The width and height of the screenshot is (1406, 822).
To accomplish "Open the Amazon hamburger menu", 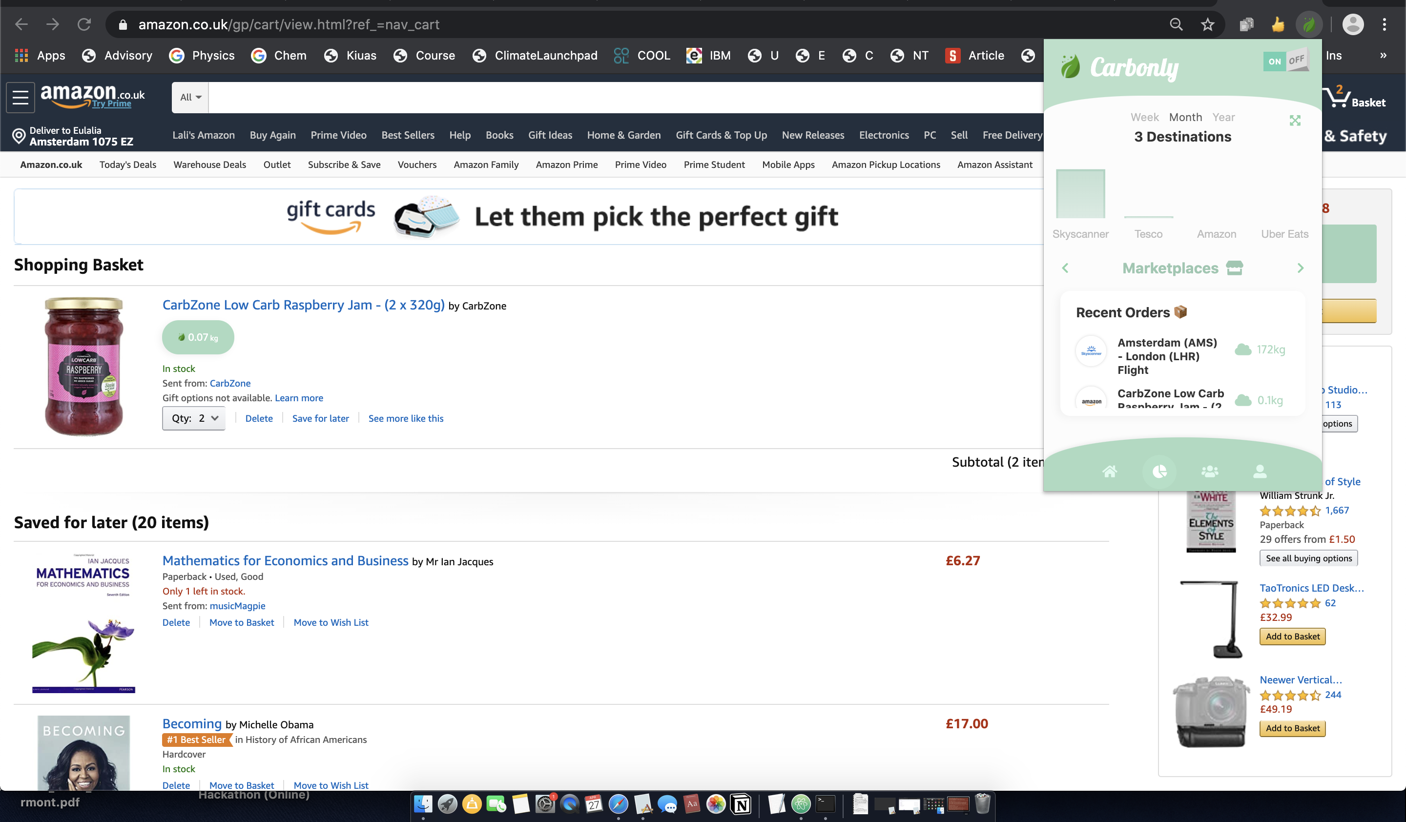I will point(21,97).
